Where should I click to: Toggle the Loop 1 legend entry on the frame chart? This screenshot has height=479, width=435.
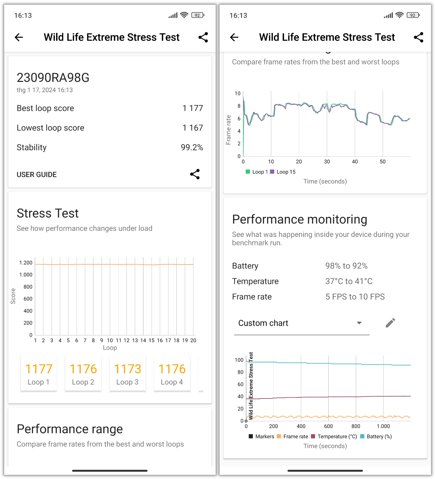click(257, 172)
